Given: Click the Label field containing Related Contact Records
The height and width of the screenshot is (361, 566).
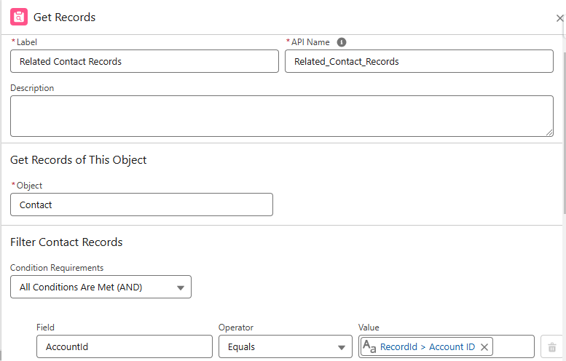Looking at the screenshot, I should point(144,61).
